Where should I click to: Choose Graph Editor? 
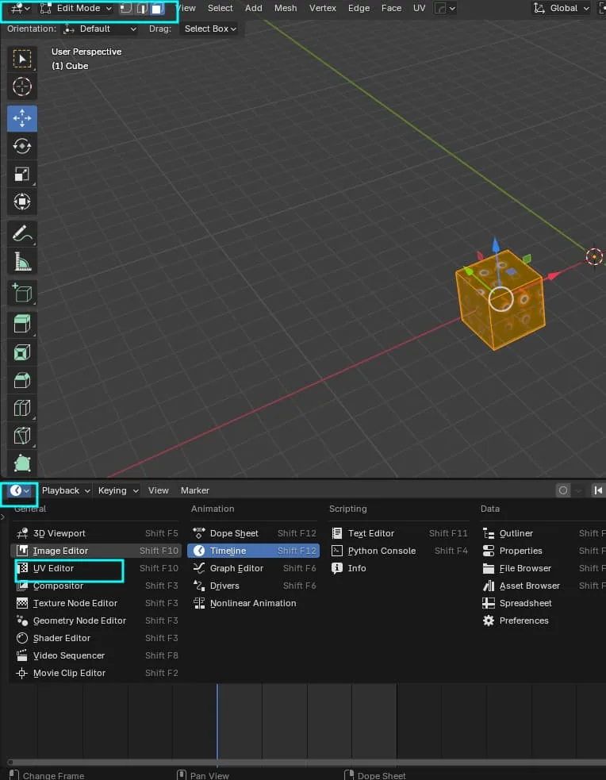tap(254, 568)
